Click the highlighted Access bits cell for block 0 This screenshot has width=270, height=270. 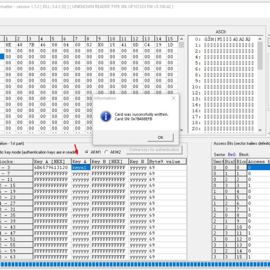click(259, 167)
